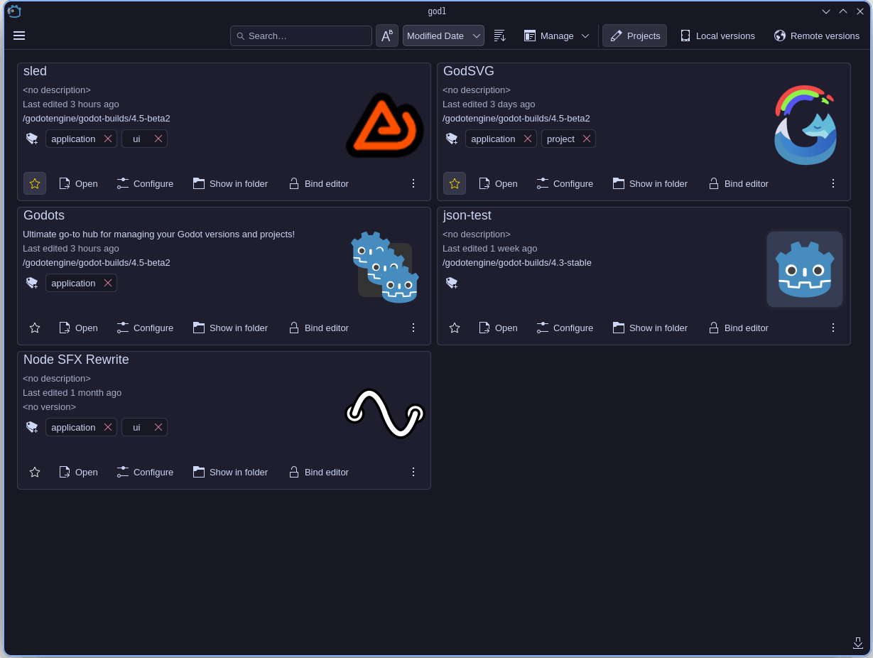The width and height of the screenshot is (873, 658).
Task: Reverse the sort order direction
Action: click(500, 36)
